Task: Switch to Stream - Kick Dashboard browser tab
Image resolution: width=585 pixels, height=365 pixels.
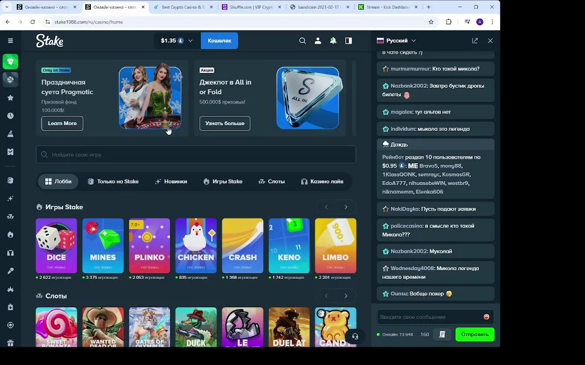Action: 388,7
